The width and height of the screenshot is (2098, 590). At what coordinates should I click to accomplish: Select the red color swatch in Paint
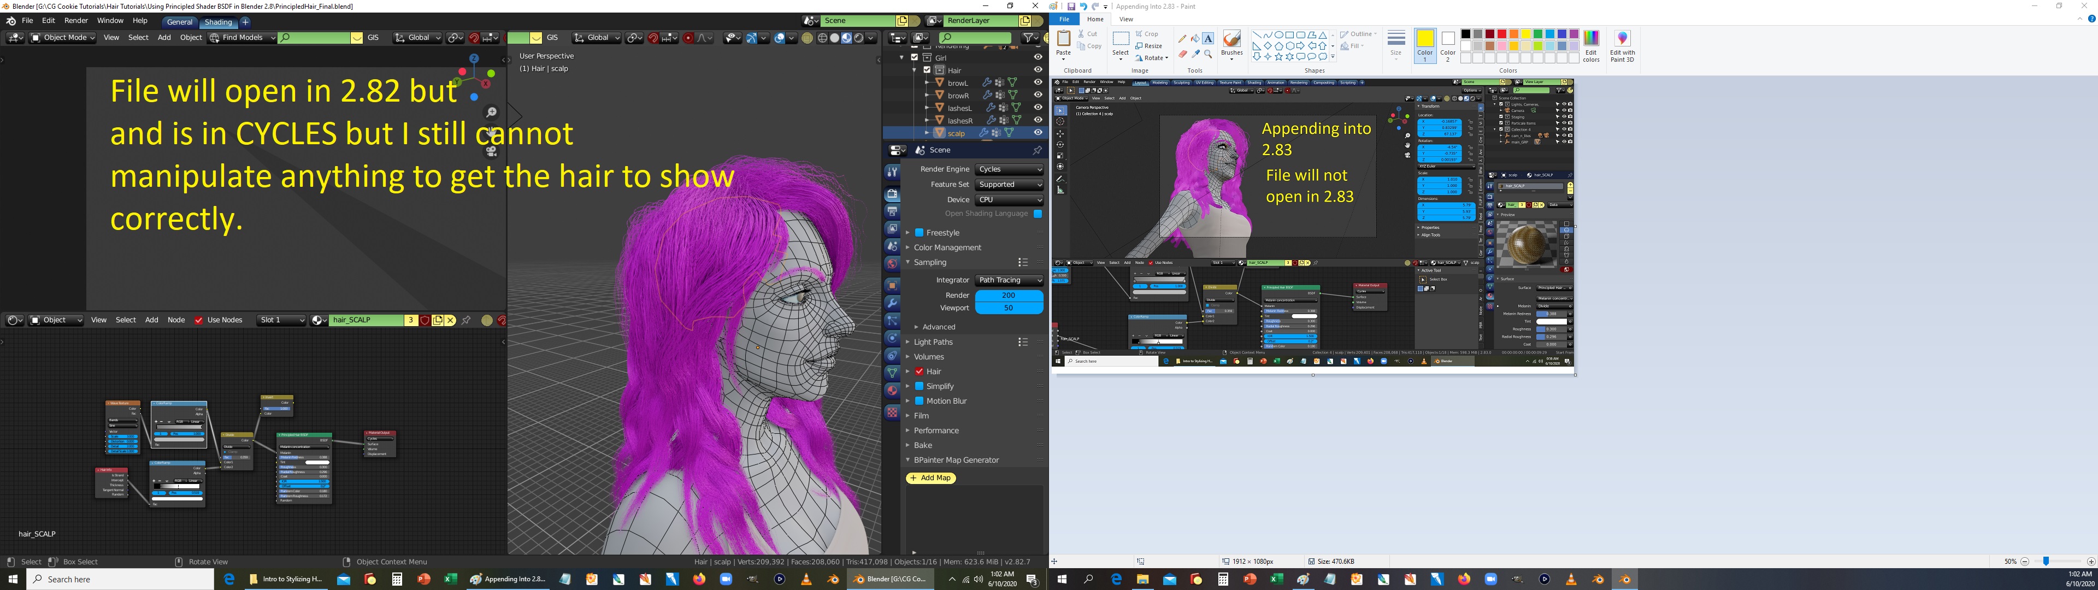(1501, 34)
